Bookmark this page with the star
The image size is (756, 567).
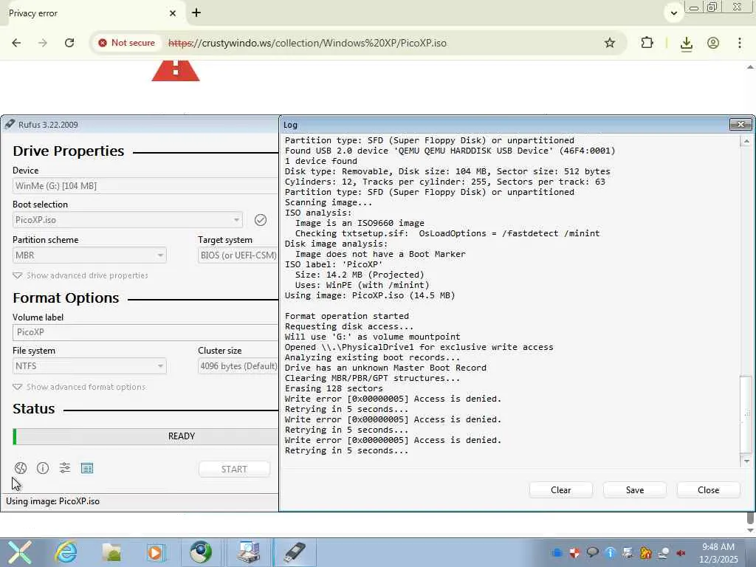coord(609,43)
